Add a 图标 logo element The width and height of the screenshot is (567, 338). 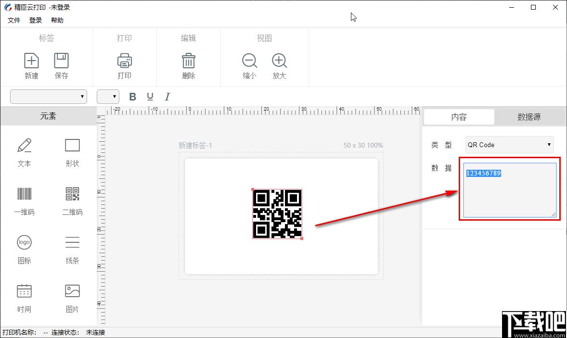24,242
